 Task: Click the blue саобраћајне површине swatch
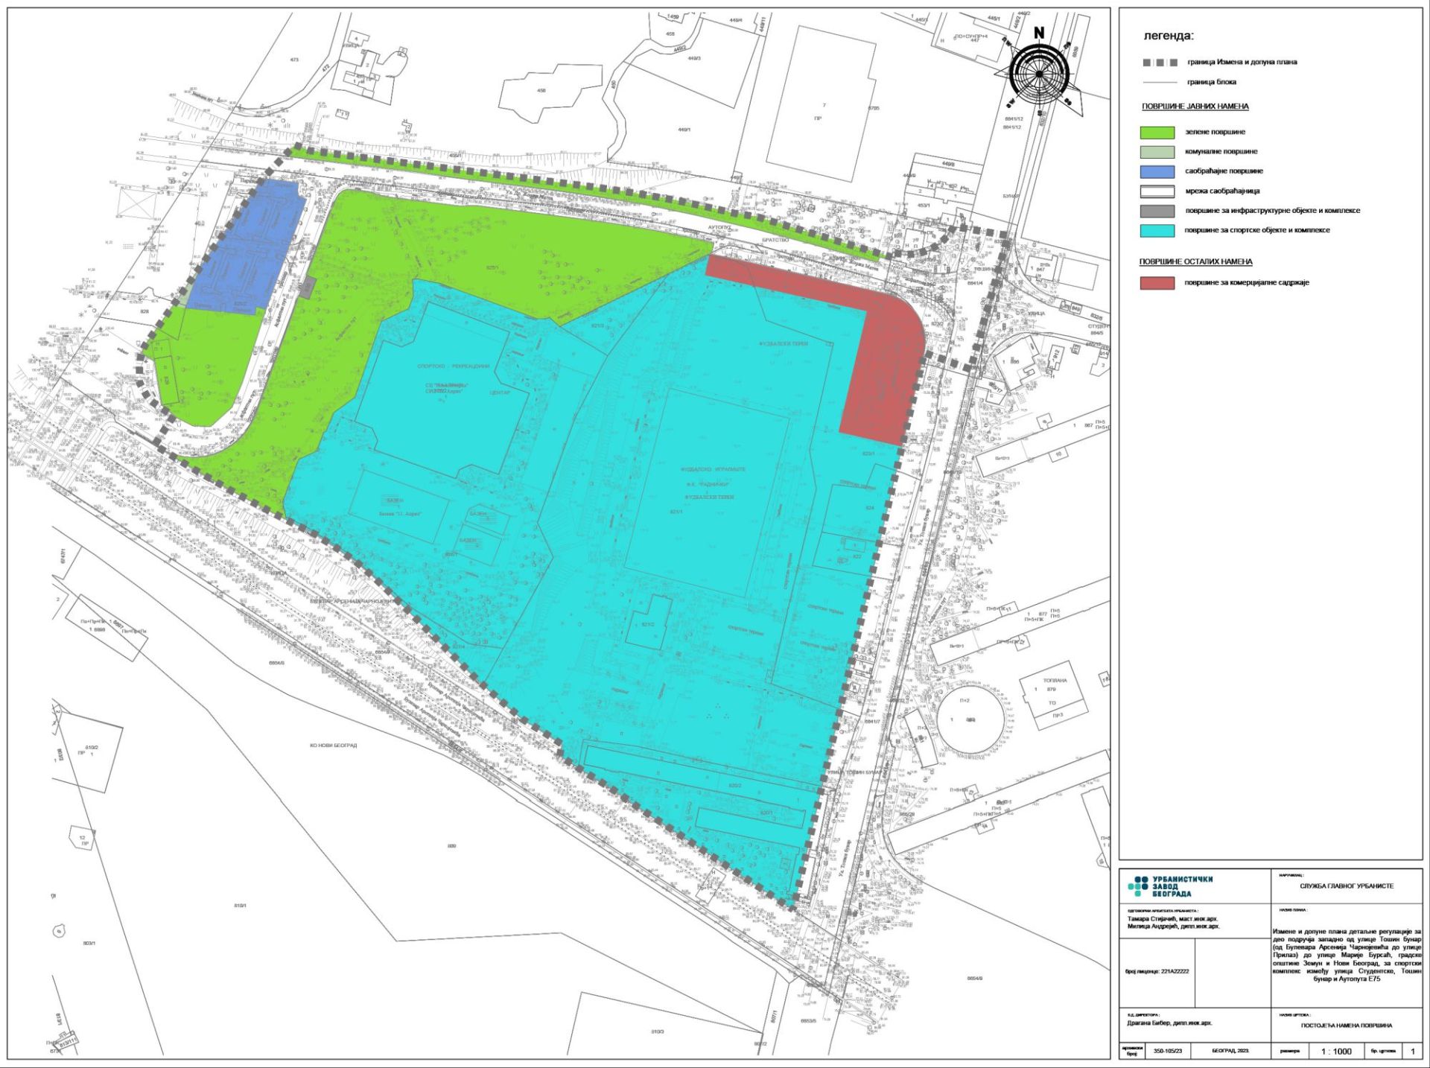click(1157, 171)
